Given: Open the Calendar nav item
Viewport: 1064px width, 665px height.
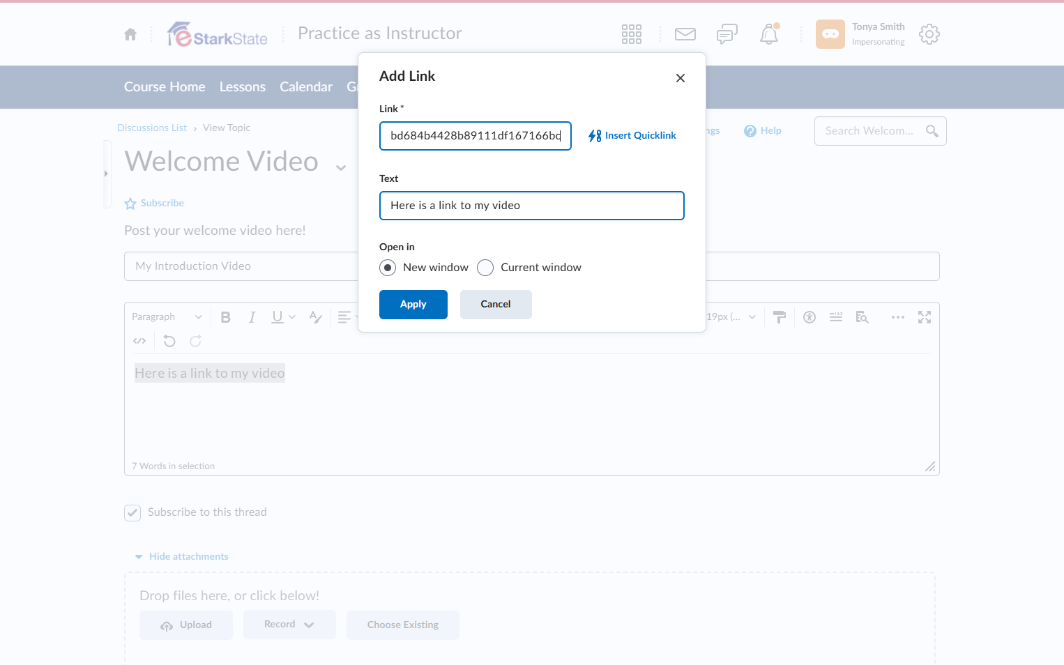Looking at the screenshot, I should pyautogui.click(x=306, y=87).
